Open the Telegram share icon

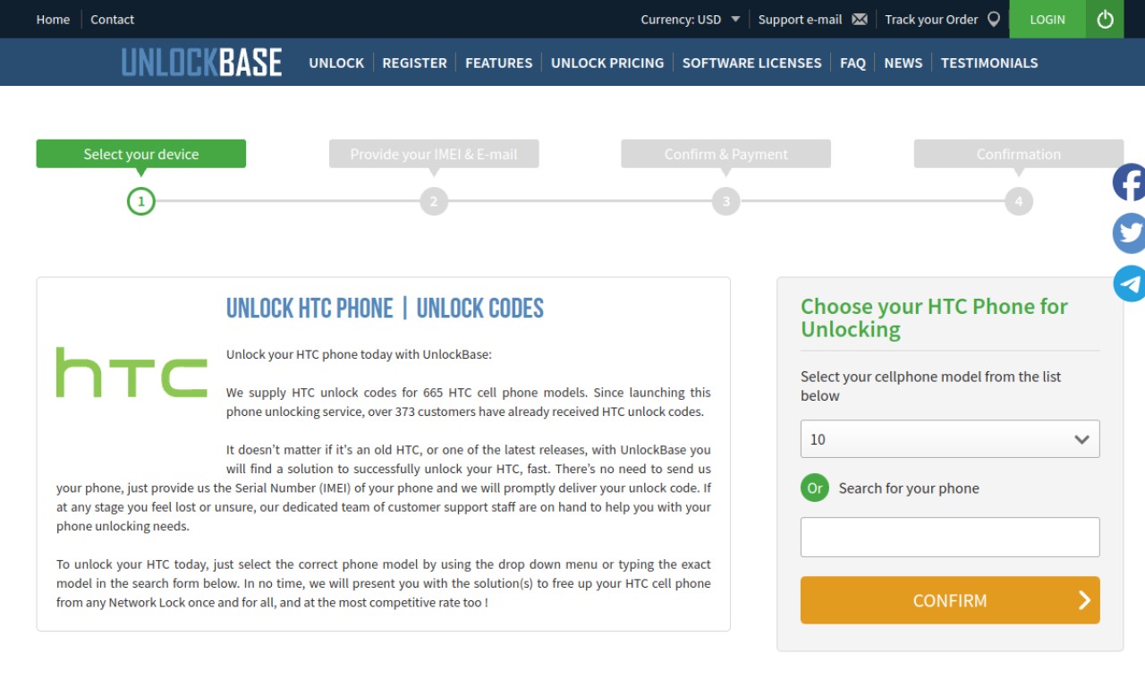1129,284
